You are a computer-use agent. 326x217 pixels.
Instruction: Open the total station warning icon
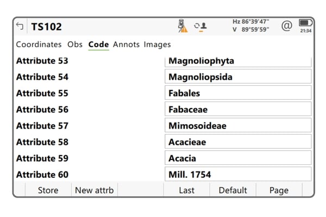click(183, 26)
